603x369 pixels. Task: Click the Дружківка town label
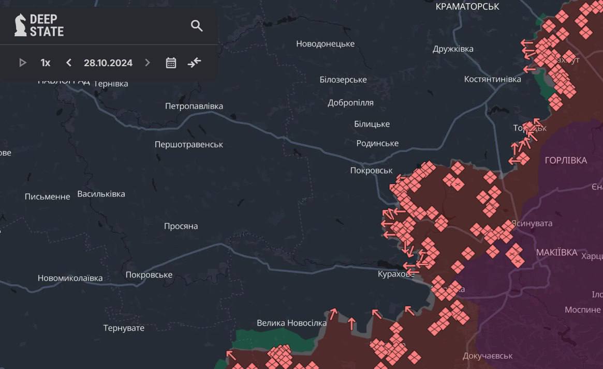tap(453, 49)
